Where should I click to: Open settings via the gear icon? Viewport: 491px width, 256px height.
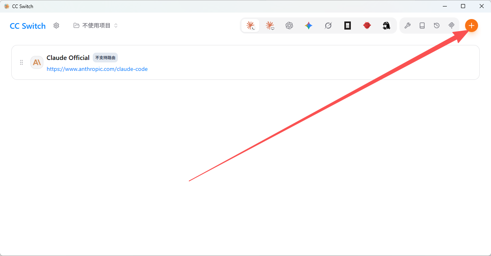[x=56, y=26]
